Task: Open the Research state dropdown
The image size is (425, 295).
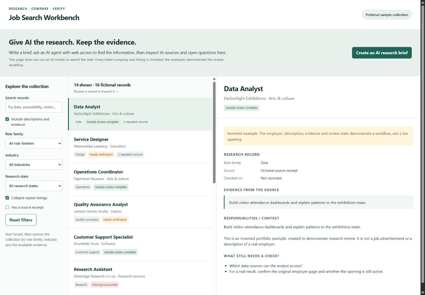Action: [x=34, y=186]
